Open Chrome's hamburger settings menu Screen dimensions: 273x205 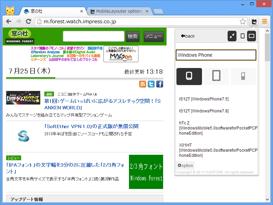click(265, 21)
